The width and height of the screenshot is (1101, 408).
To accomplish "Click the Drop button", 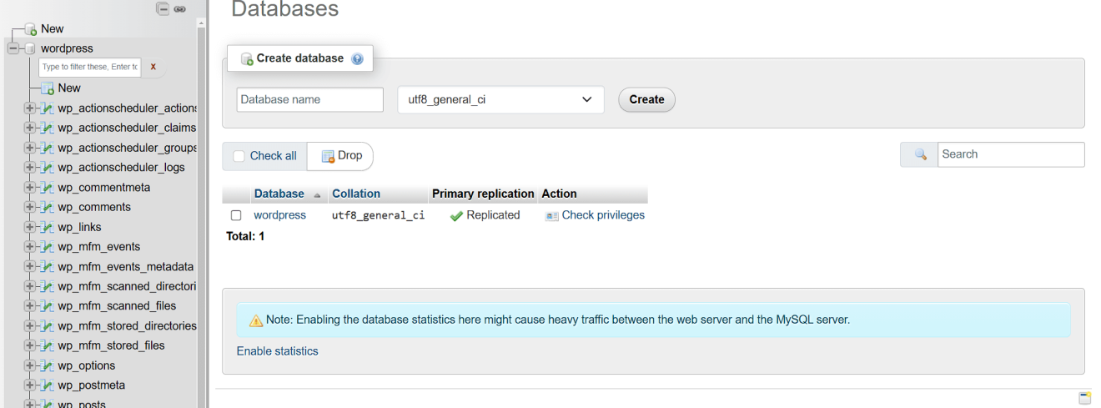I will pos(340,156).
